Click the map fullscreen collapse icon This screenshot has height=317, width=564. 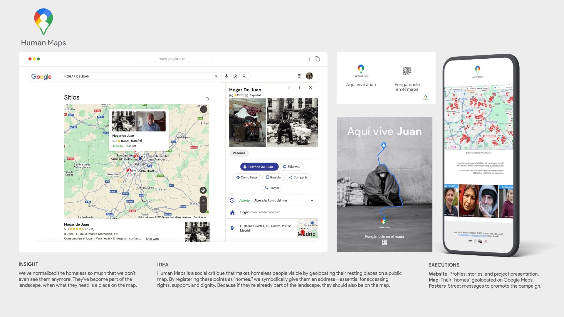[x=204, y=109]
